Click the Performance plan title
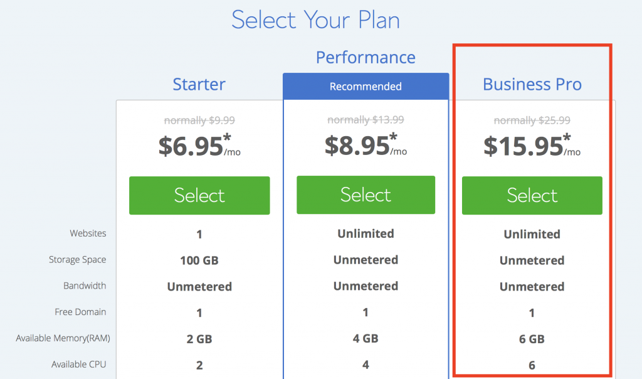The width and height of the screenshot is (642, 379). tap(366, 57)
